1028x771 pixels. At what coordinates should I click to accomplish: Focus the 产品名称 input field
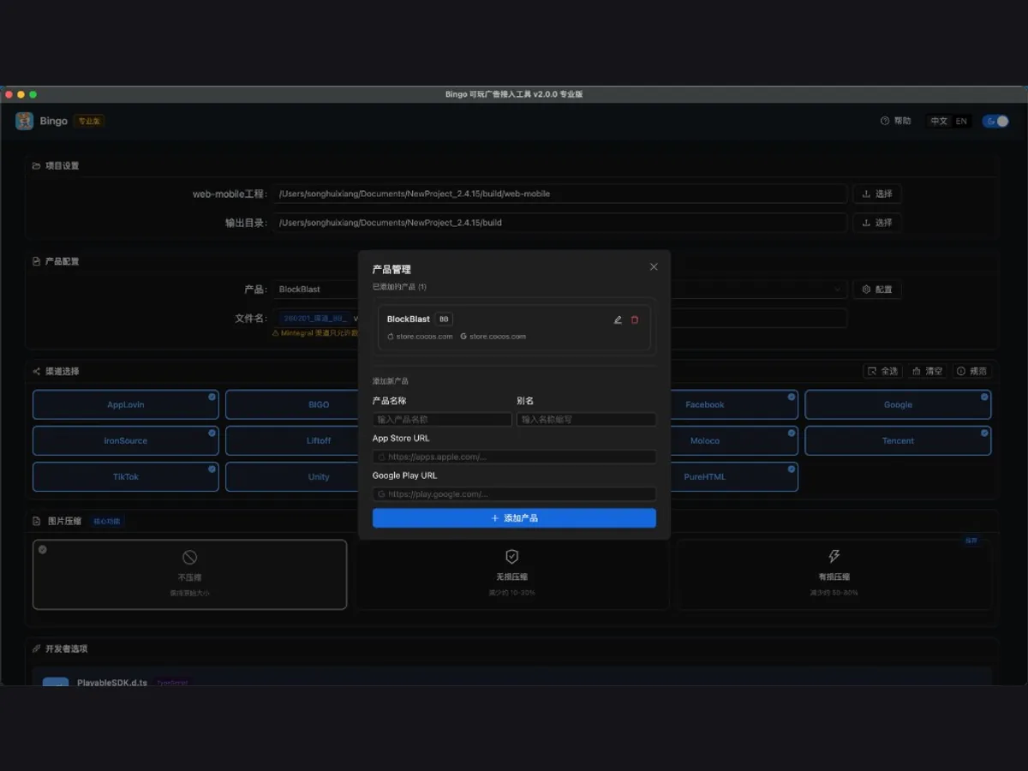coord(442,420)
